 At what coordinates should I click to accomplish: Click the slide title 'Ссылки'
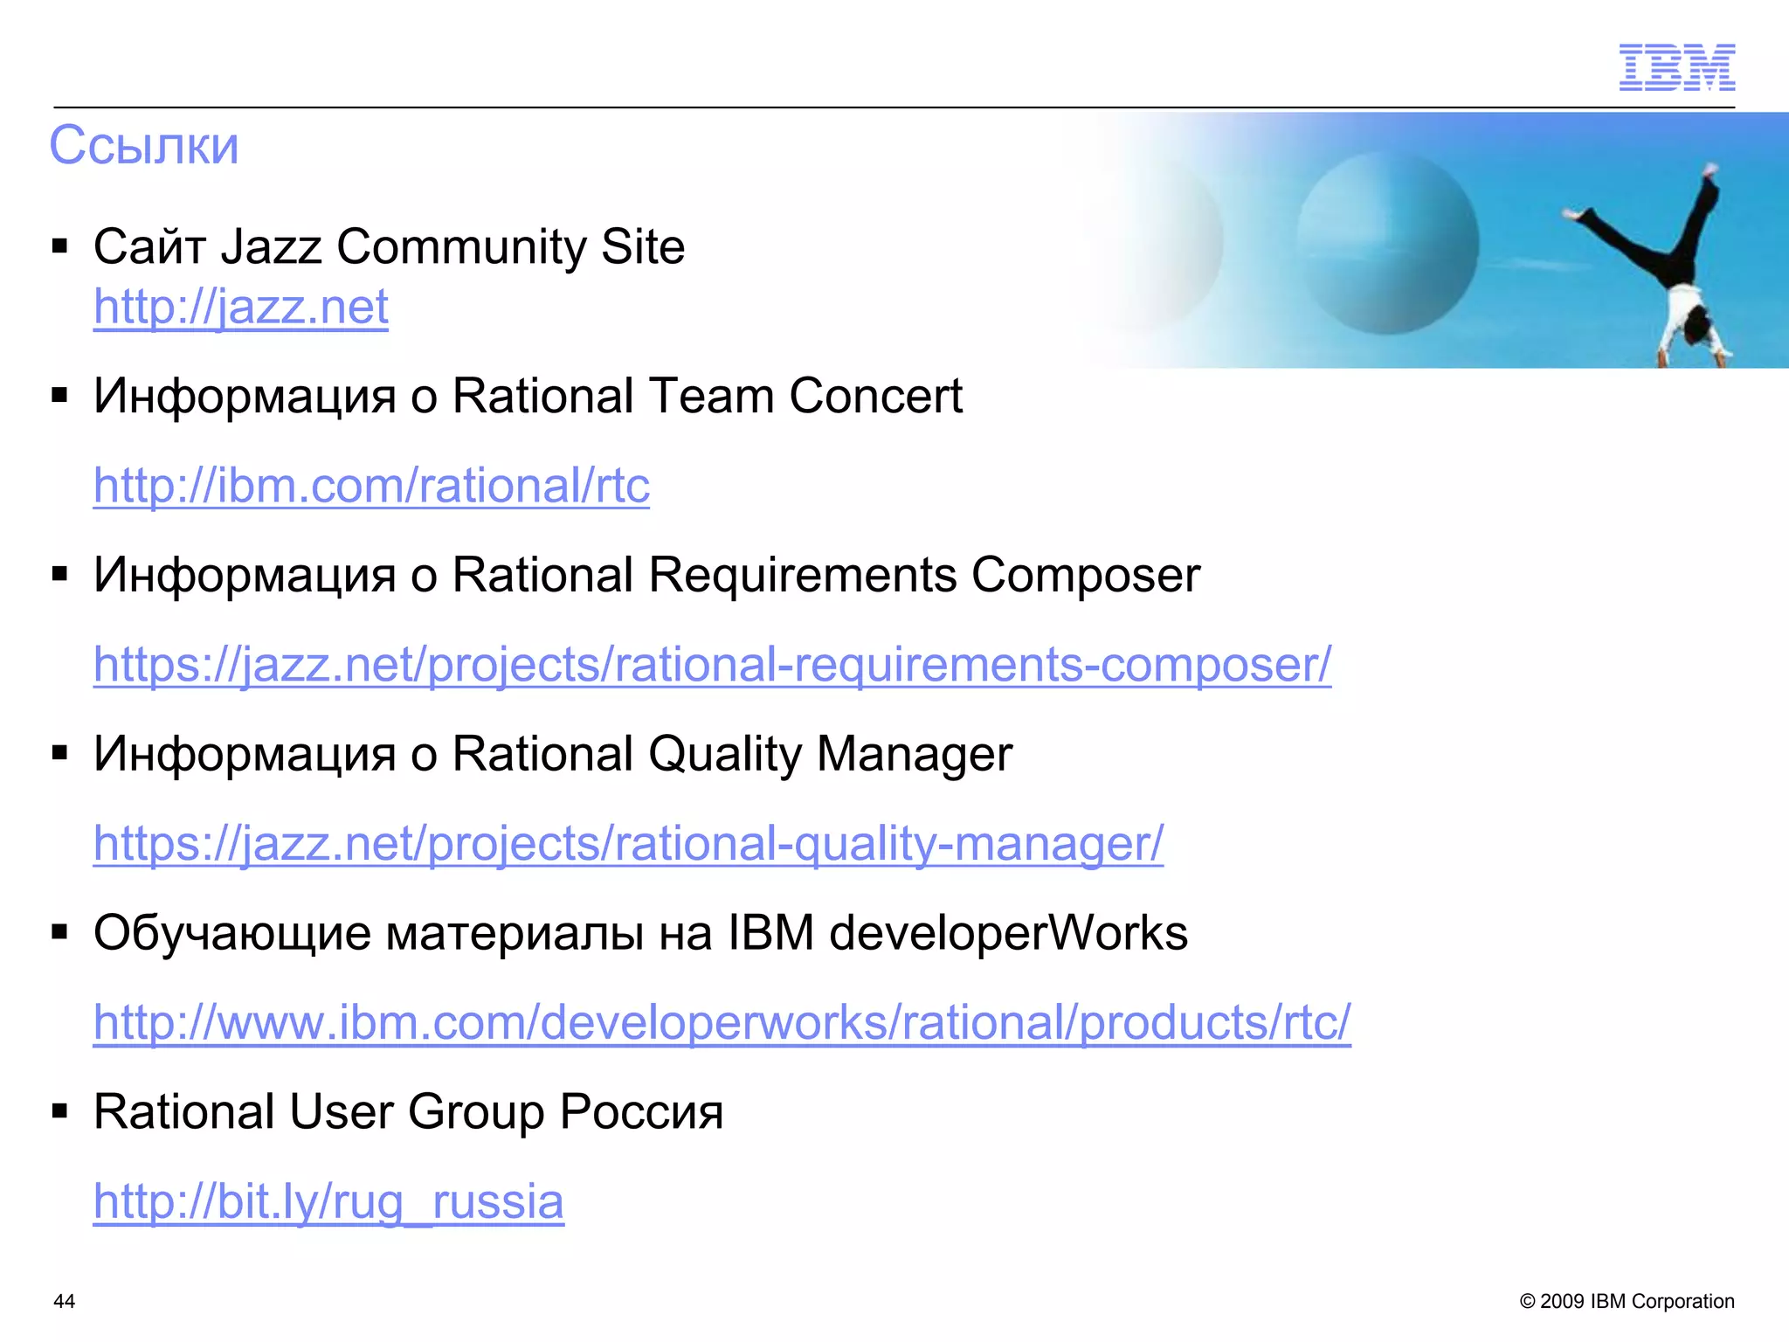144,145
